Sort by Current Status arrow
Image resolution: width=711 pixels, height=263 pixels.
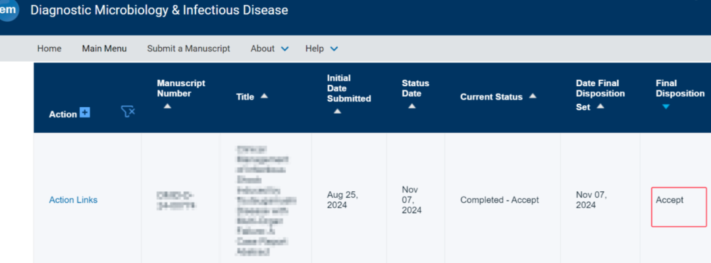point(533,96)
